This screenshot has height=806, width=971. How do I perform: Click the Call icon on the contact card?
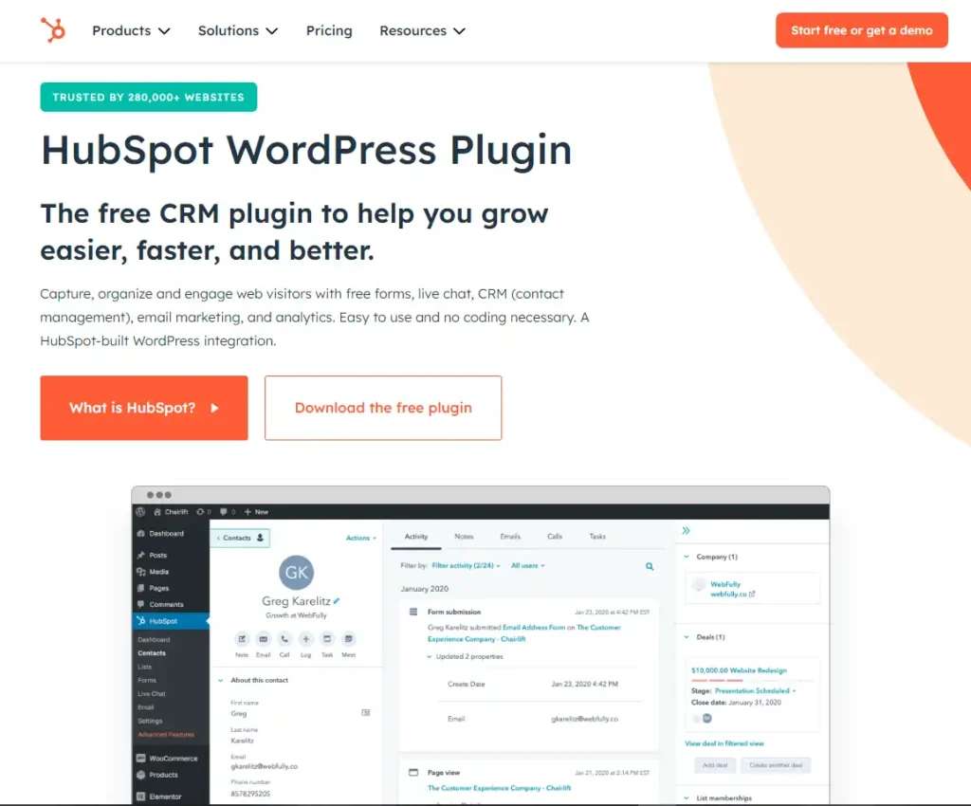[x=284, y=639]
